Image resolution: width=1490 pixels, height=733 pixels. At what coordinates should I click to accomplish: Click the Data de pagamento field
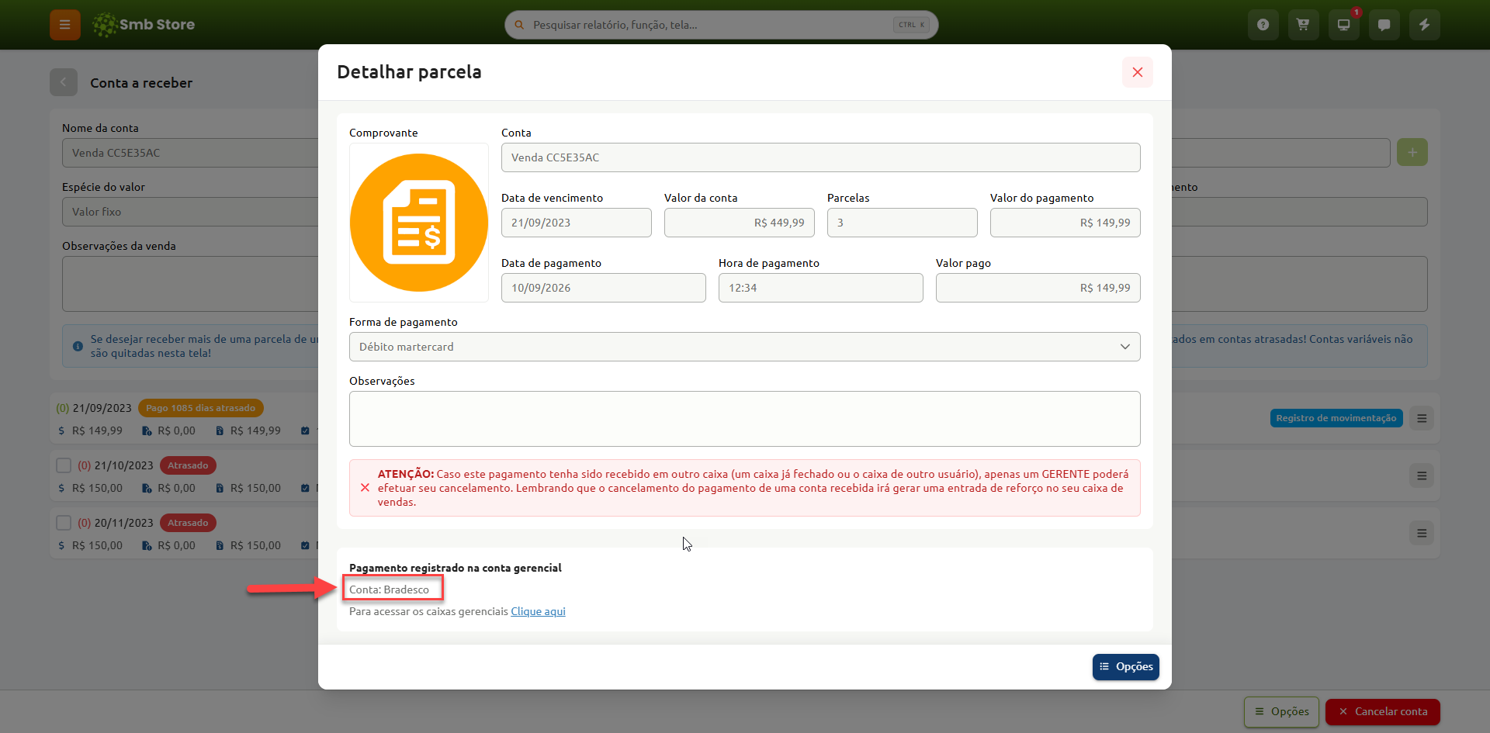[x=604, y=288]
